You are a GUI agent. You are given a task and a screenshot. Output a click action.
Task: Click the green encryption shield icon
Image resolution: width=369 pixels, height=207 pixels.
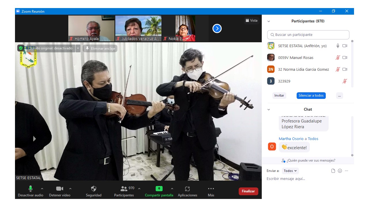21,48
